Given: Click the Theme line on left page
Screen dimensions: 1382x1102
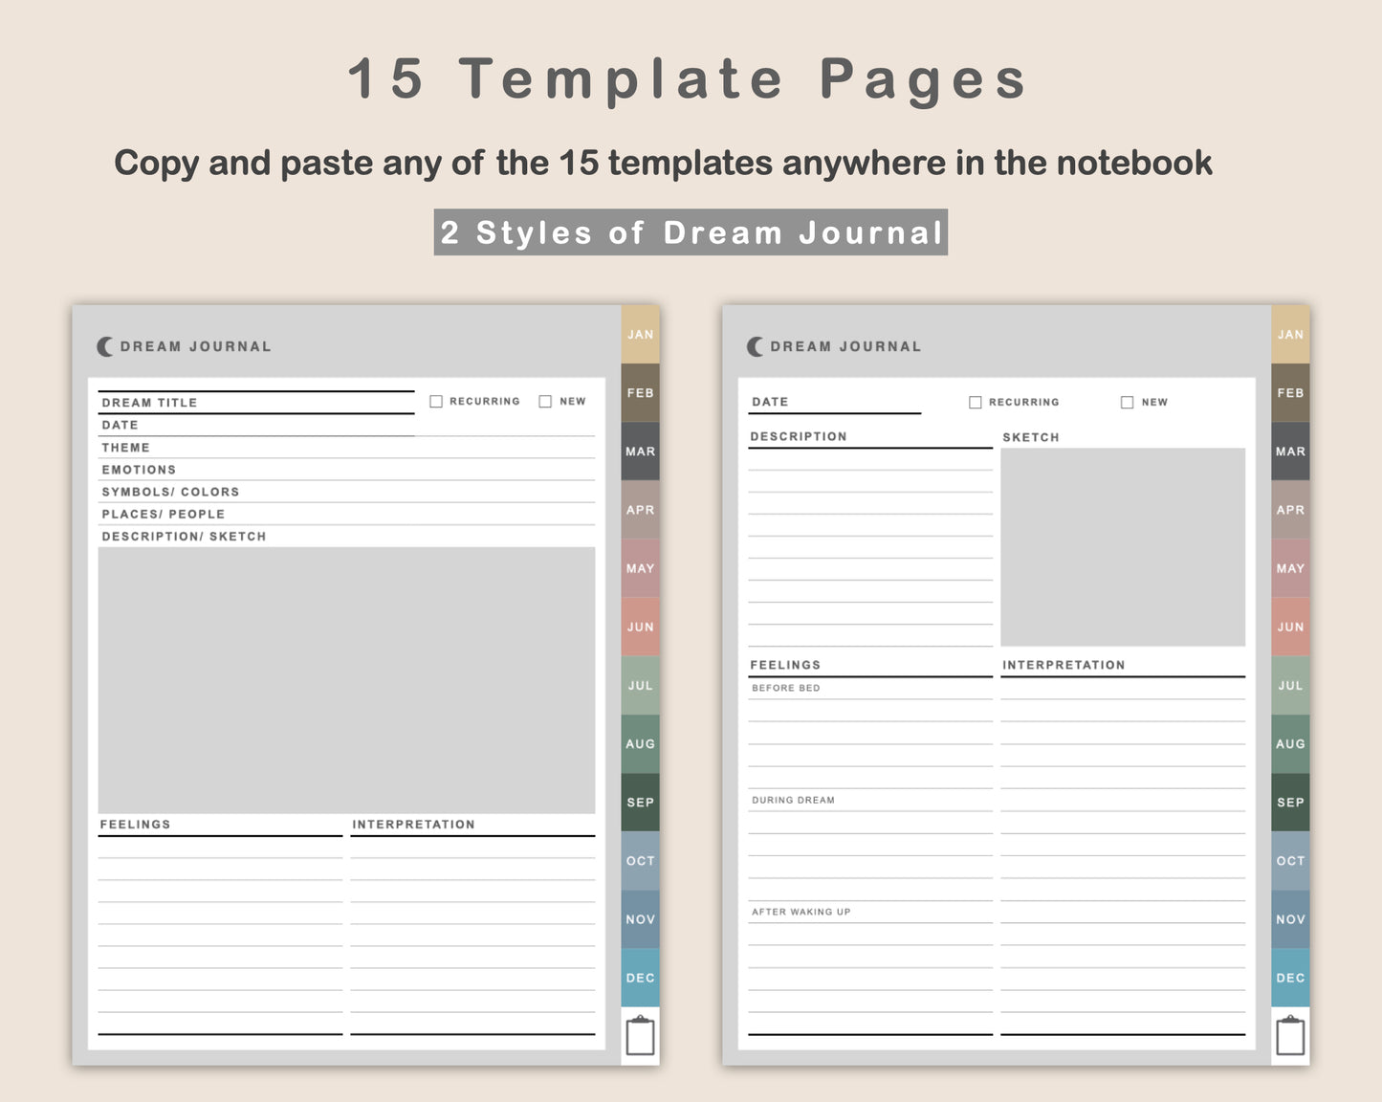Looking at the screenshot, I should pos(346,448).
